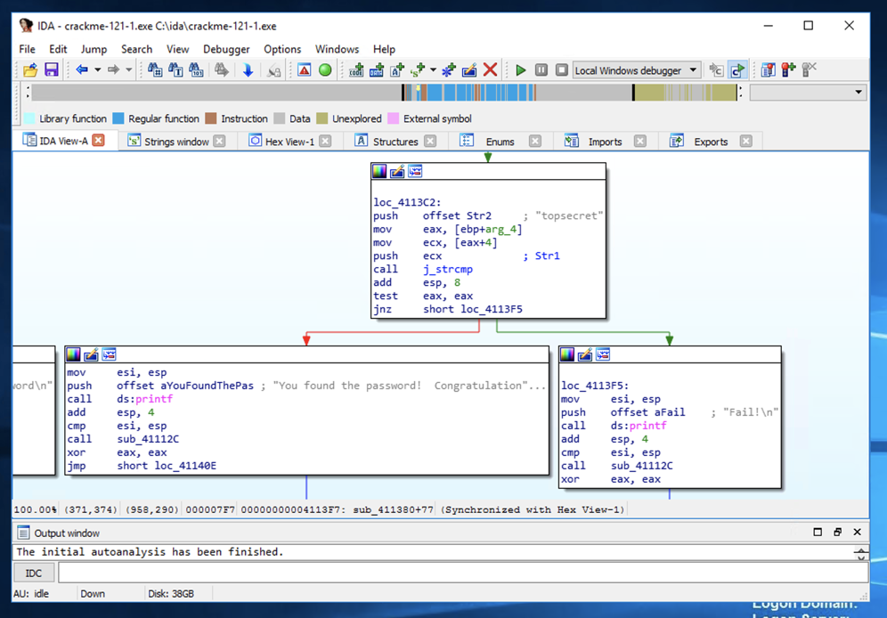This screenshot has height=618, width=887.
Task: Open the Debugger menu
Action: 226,49
